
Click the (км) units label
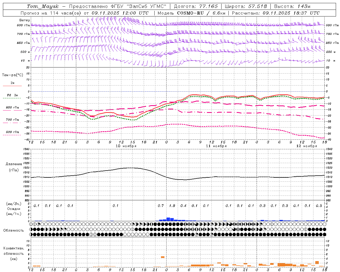(x=14, y=259)
